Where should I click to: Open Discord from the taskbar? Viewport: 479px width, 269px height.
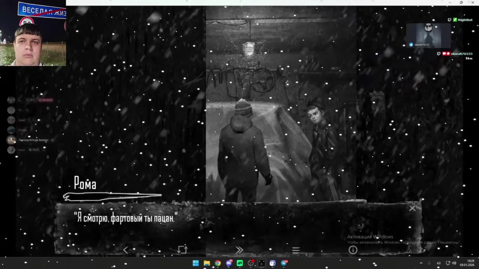coord(229,263)
